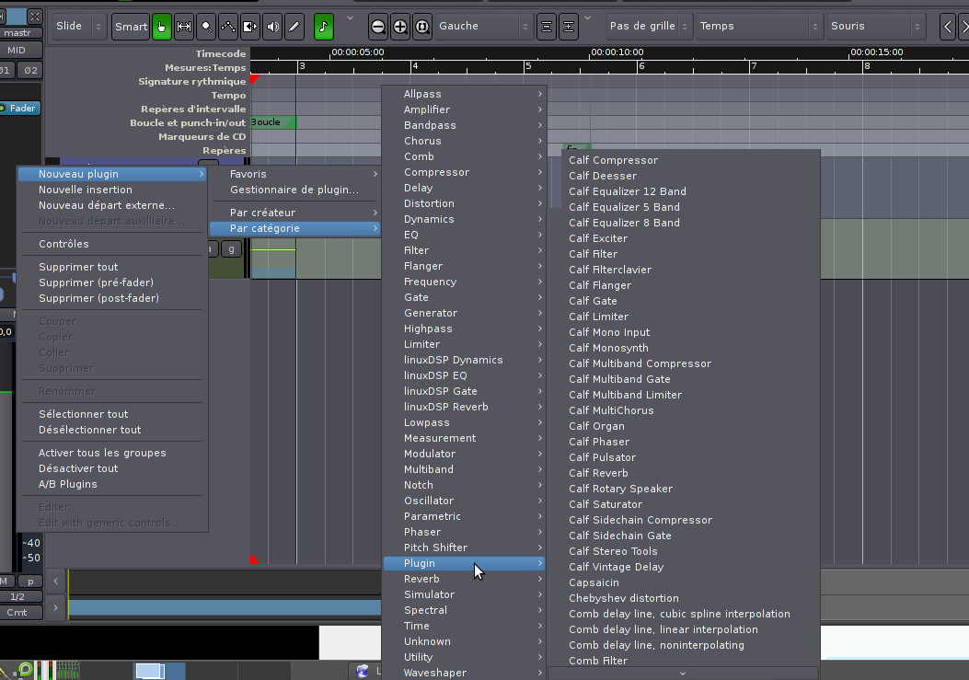Select the zoom magnifier tool
This screenshot has width=969, height=680.
click(206, 27)
